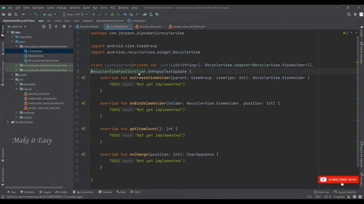
Task: Open the Build menu
Action: click(x=86, y=7)
